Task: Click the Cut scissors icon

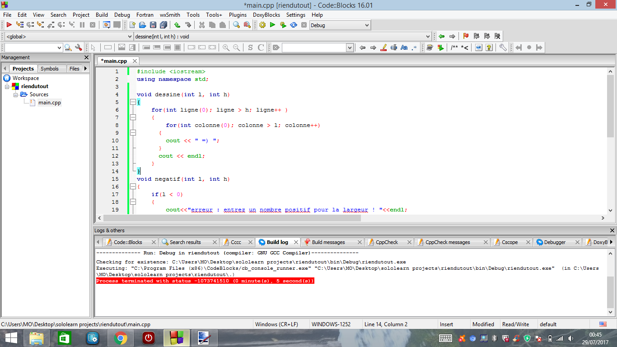Action: [201, 25]
